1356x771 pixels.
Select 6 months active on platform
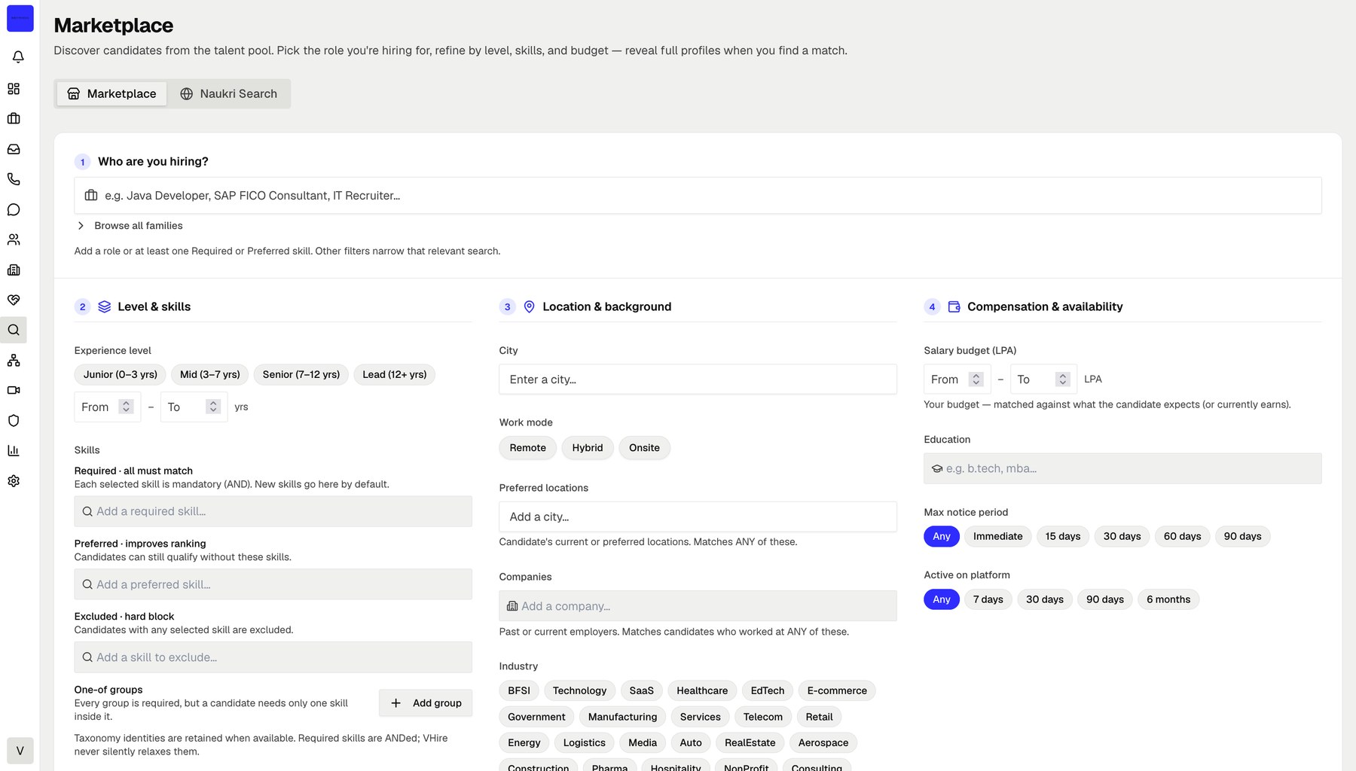tap(1168, 600)
